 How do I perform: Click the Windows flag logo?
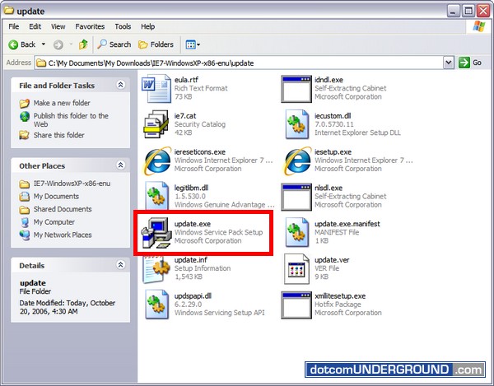[479, 26]
